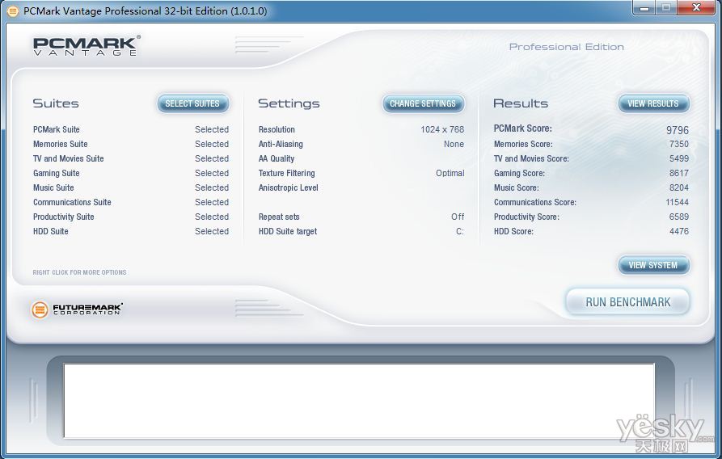
Task: Select the Memories Suite row
Action: tap(131, 144)
